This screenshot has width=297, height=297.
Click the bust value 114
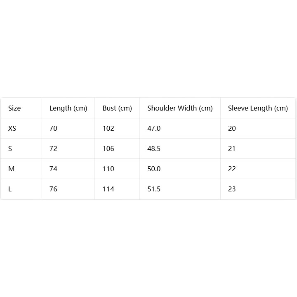(108, 189)
